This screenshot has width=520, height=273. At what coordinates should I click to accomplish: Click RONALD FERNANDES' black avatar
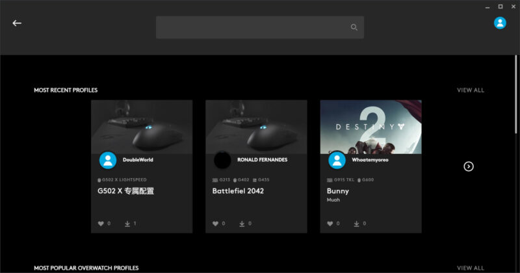[x=222, y=160]
